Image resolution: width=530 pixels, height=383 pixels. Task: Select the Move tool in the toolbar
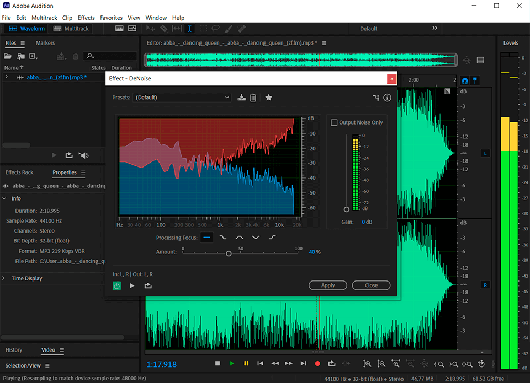pos(150,28)
